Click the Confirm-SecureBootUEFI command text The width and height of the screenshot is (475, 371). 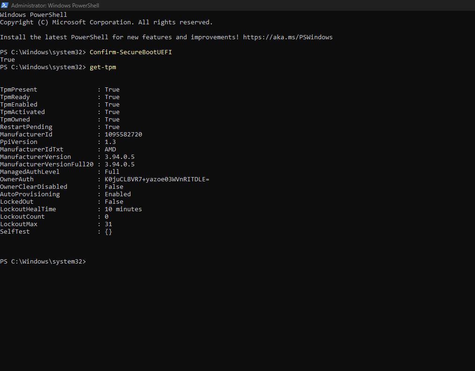(x=130, y=52)
